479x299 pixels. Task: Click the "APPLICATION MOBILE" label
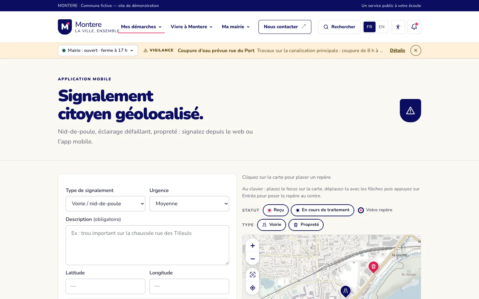84,79
